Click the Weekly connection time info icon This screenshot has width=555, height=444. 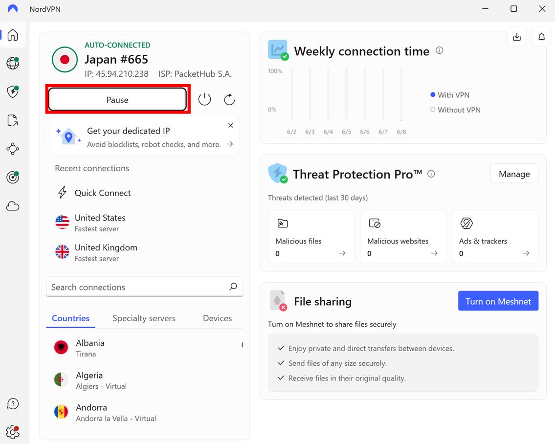click(x=439, y=50)
